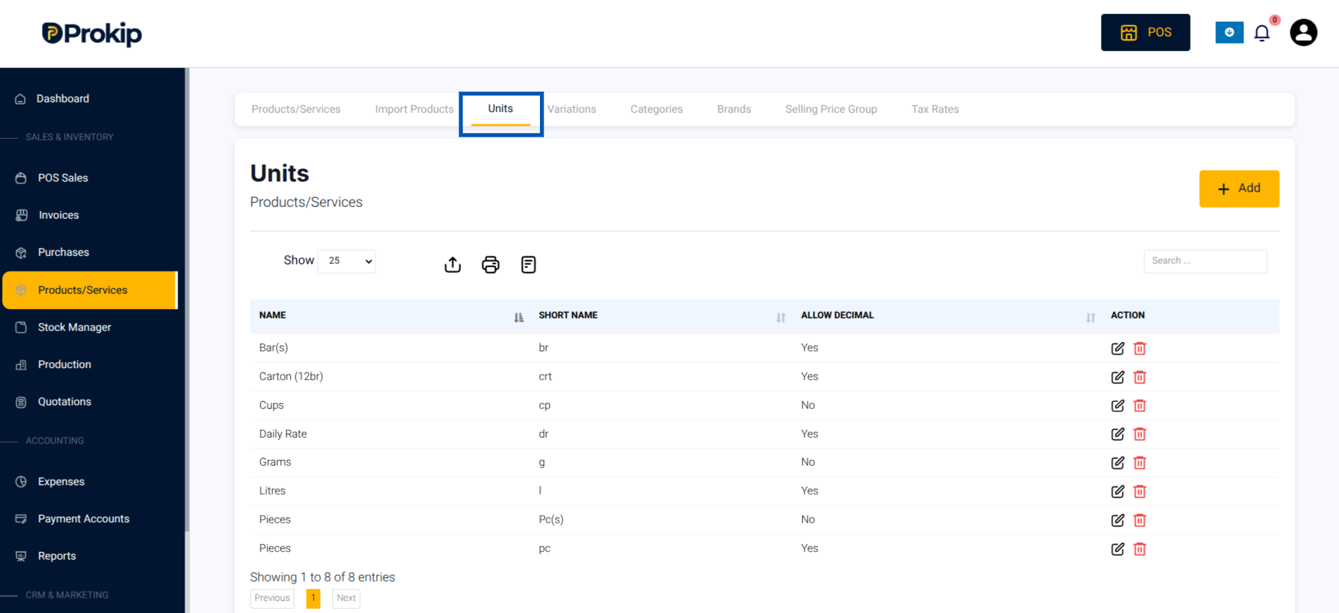
Task: Delete the Grams unit
Action: 1140,463
